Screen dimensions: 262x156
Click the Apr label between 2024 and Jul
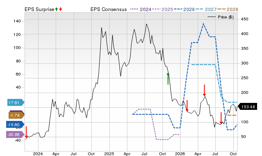tap(56, 154)
